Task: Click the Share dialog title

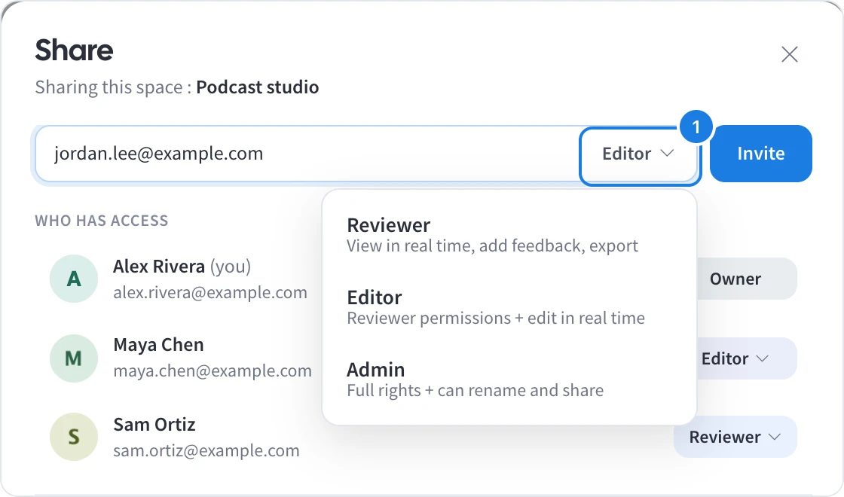Action: 75,50
